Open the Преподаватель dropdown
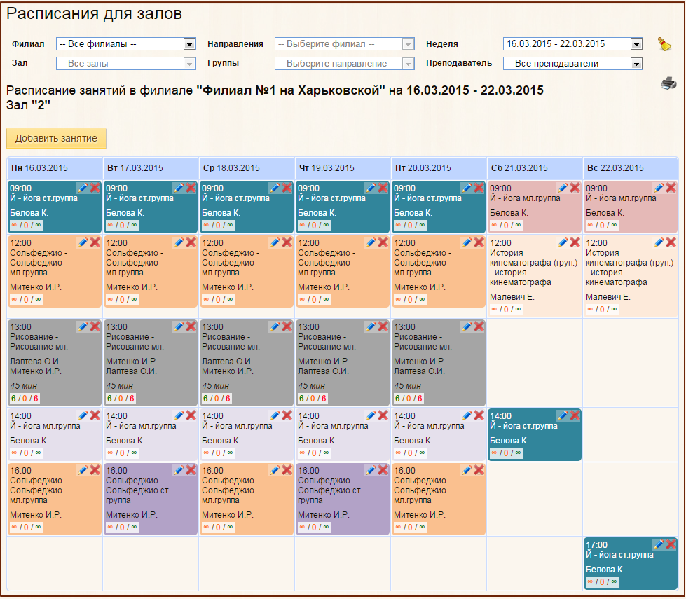 [572, 64]
